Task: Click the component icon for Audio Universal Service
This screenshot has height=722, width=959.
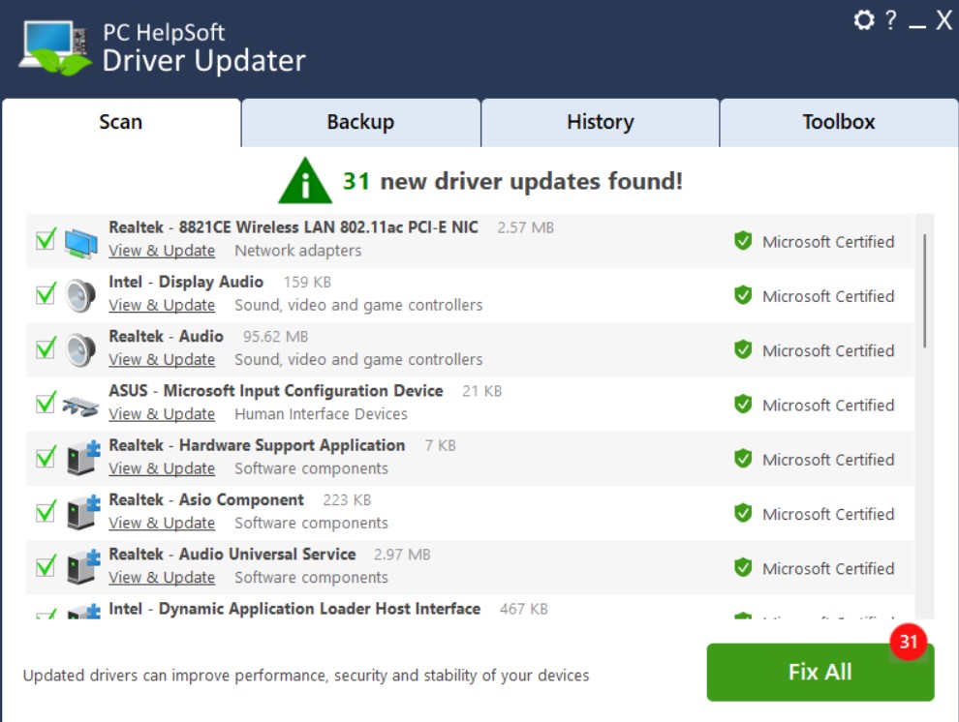Action: (x=82, y=566)
